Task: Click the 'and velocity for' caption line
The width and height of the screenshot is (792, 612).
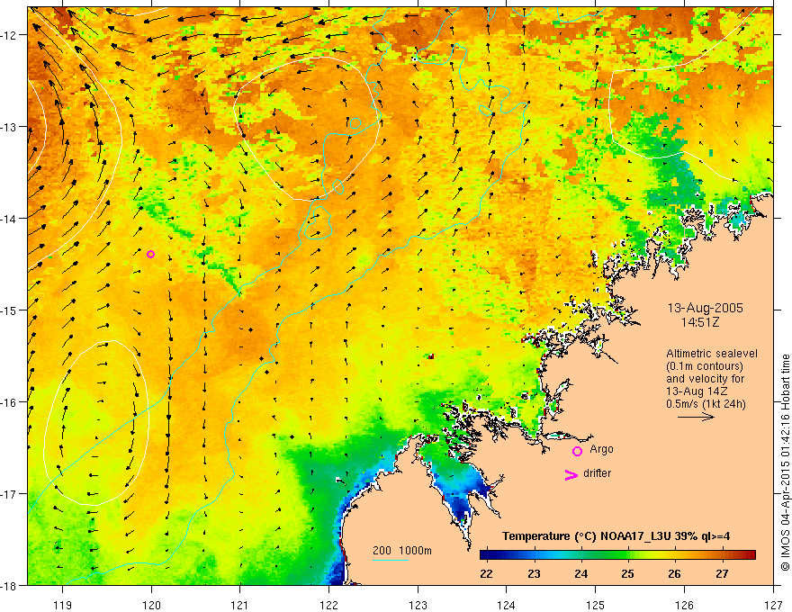Action: click(x=705, y=379)
